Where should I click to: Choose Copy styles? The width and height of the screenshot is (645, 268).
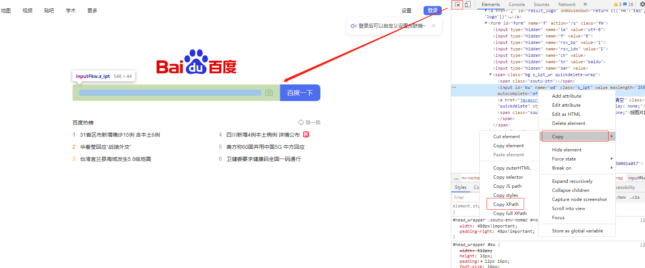pos(505,195)
